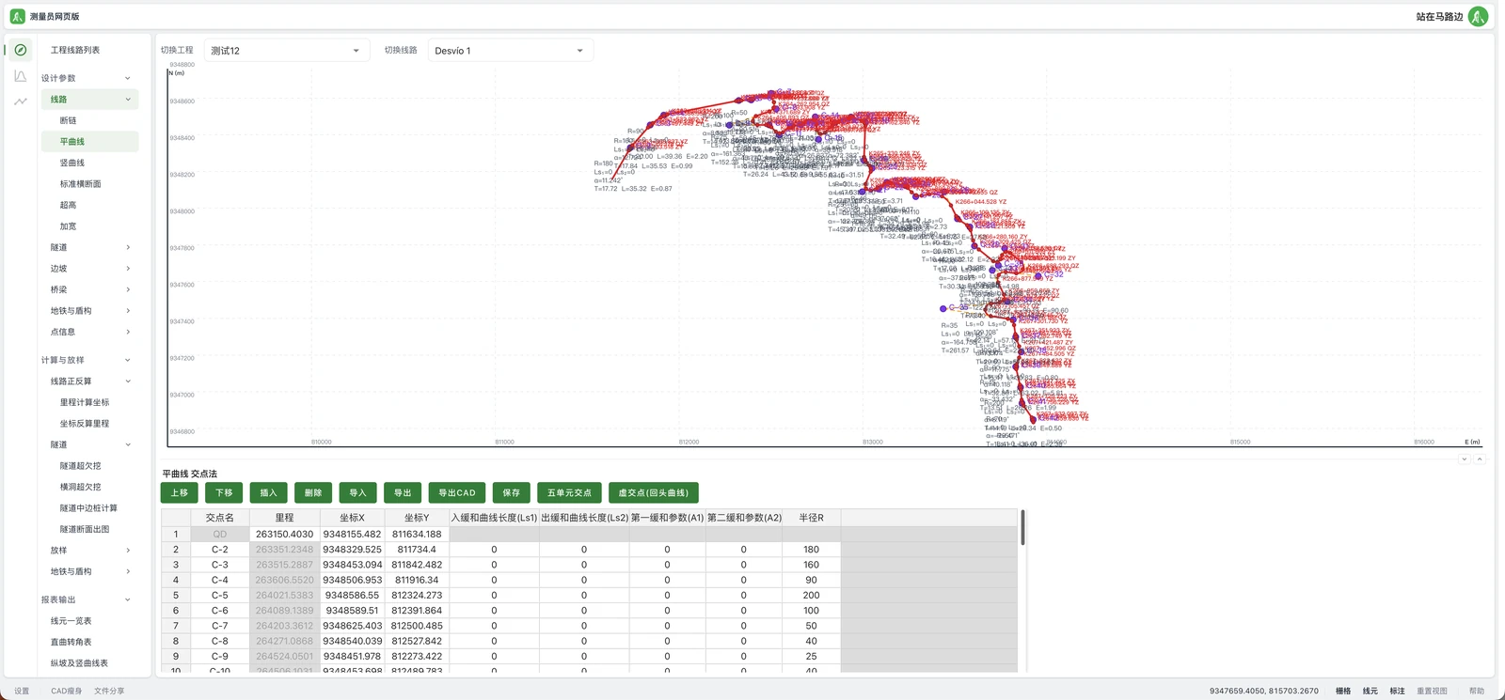Click the collapse-down chevron below the chart
Screen dimensions: 1505x700
[x=1465, y=459]
